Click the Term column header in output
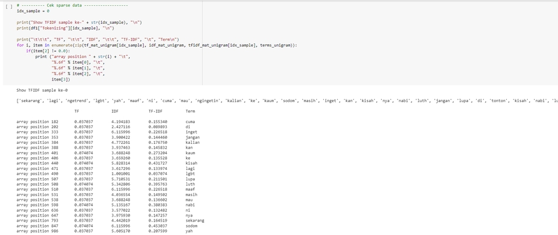 tap(191, 111)
